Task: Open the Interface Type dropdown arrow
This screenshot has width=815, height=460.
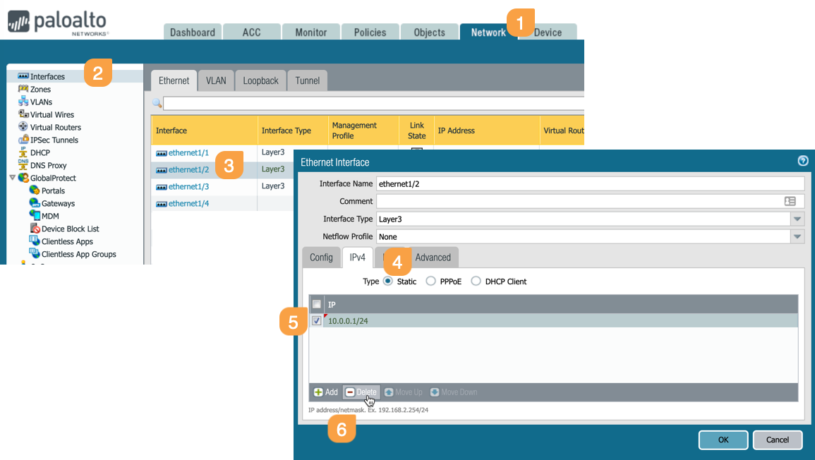Action: coord(797,219)
